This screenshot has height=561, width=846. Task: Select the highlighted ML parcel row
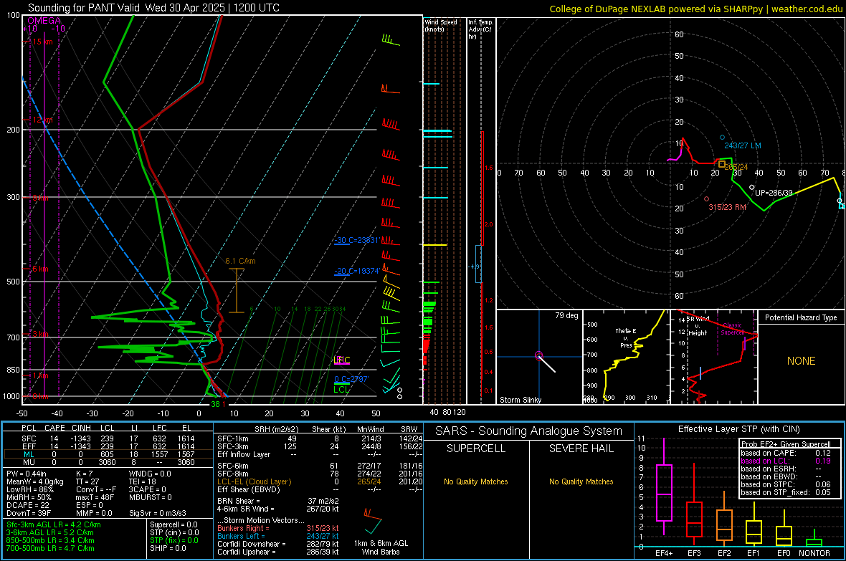point(108,454)
